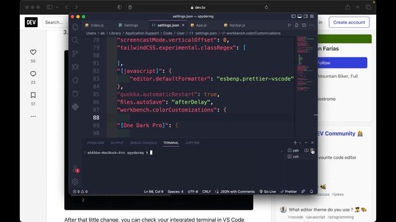396x222 pixels.
Task: Open 'What editor theme do you use ?' link
Action: click(327, 210)
